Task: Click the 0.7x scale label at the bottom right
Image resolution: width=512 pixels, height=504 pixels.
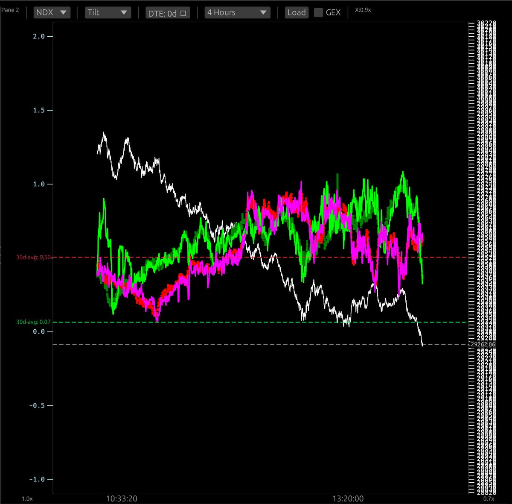Action: [489, 498]
